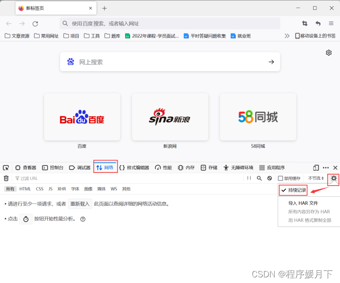The height and width of the screenshot is (283, 340).
Task: Switch to the 无障碍环境 tab
Action: 238,168
